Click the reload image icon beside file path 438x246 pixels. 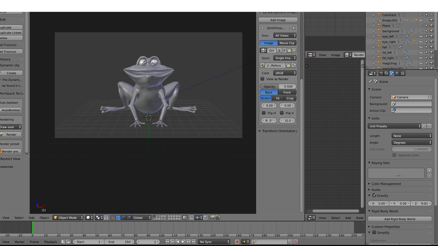coord(294,66)
